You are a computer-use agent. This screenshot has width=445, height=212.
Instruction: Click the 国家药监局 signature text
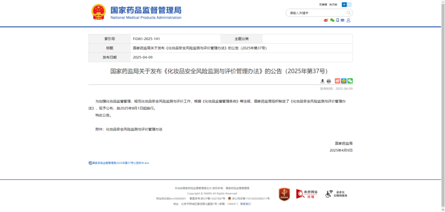344,143
